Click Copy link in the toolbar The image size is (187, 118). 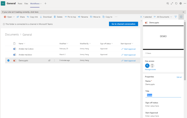(32, 17)
